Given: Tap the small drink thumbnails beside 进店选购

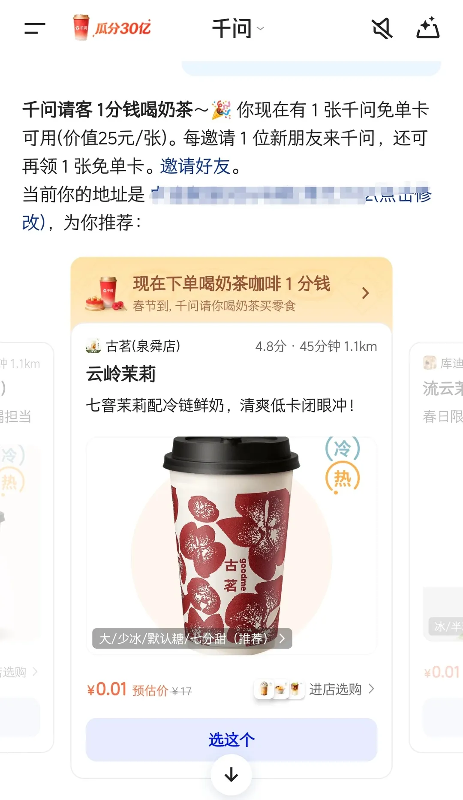Looking at the screenshot, I should click(x=280, y=689).
